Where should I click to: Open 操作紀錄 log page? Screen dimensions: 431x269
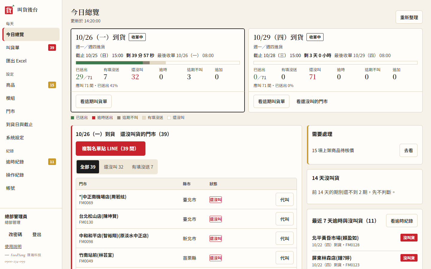click(31, 175)
